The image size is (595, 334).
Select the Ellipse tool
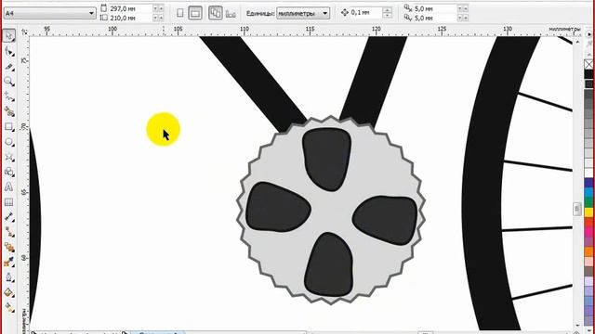tap(9, 142)
